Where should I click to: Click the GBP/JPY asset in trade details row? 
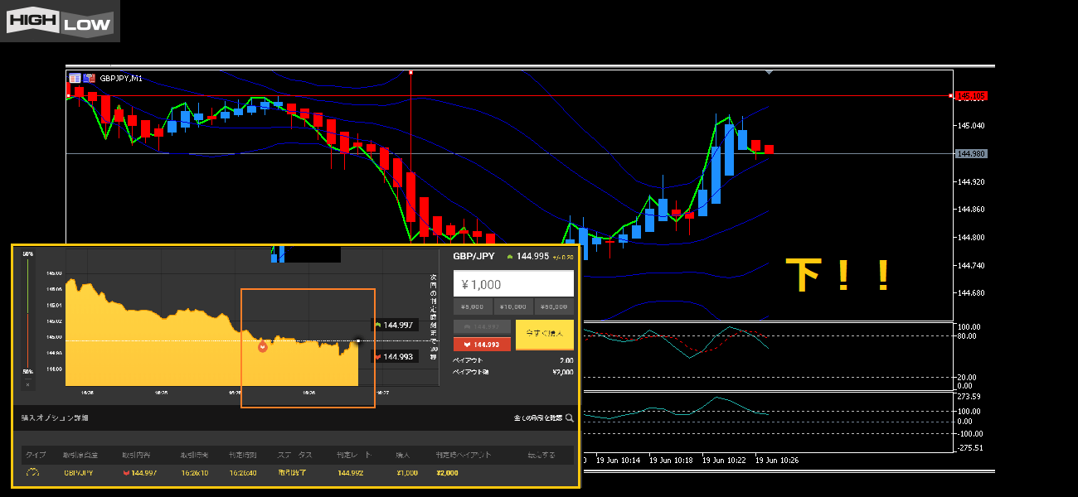(x=80, y=473)
